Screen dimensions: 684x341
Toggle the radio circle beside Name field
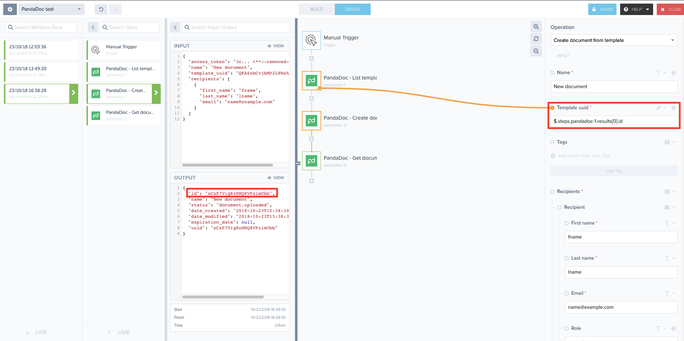pos(552,73)
